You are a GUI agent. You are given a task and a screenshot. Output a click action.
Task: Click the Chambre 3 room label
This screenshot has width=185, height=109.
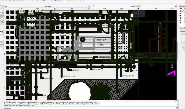point(101,40)
